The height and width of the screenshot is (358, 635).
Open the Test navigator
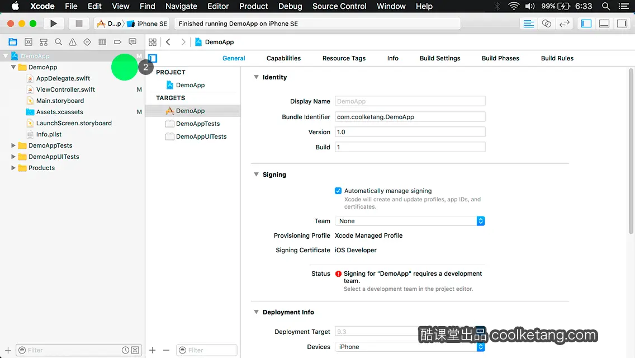point(87,42)
